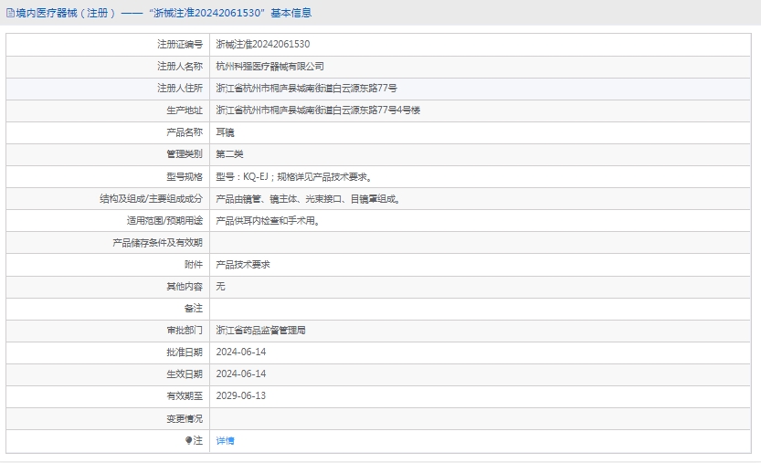Click the management category value 第二类
761x463 pixels.
coord(229,153)
